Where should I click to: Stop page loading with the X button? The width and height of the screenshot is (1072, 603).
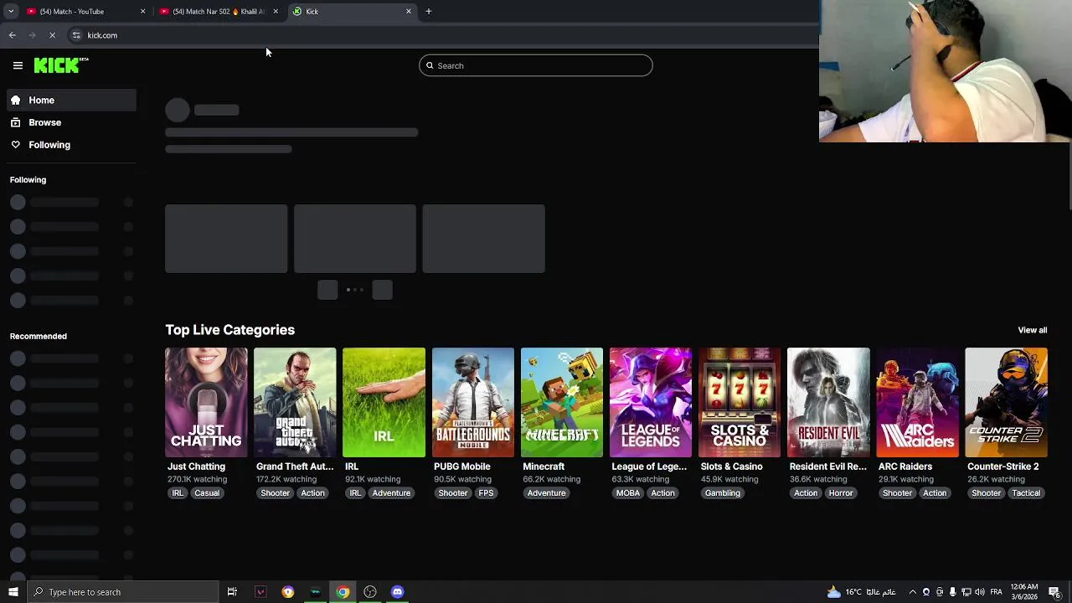[x=52, y=35]
